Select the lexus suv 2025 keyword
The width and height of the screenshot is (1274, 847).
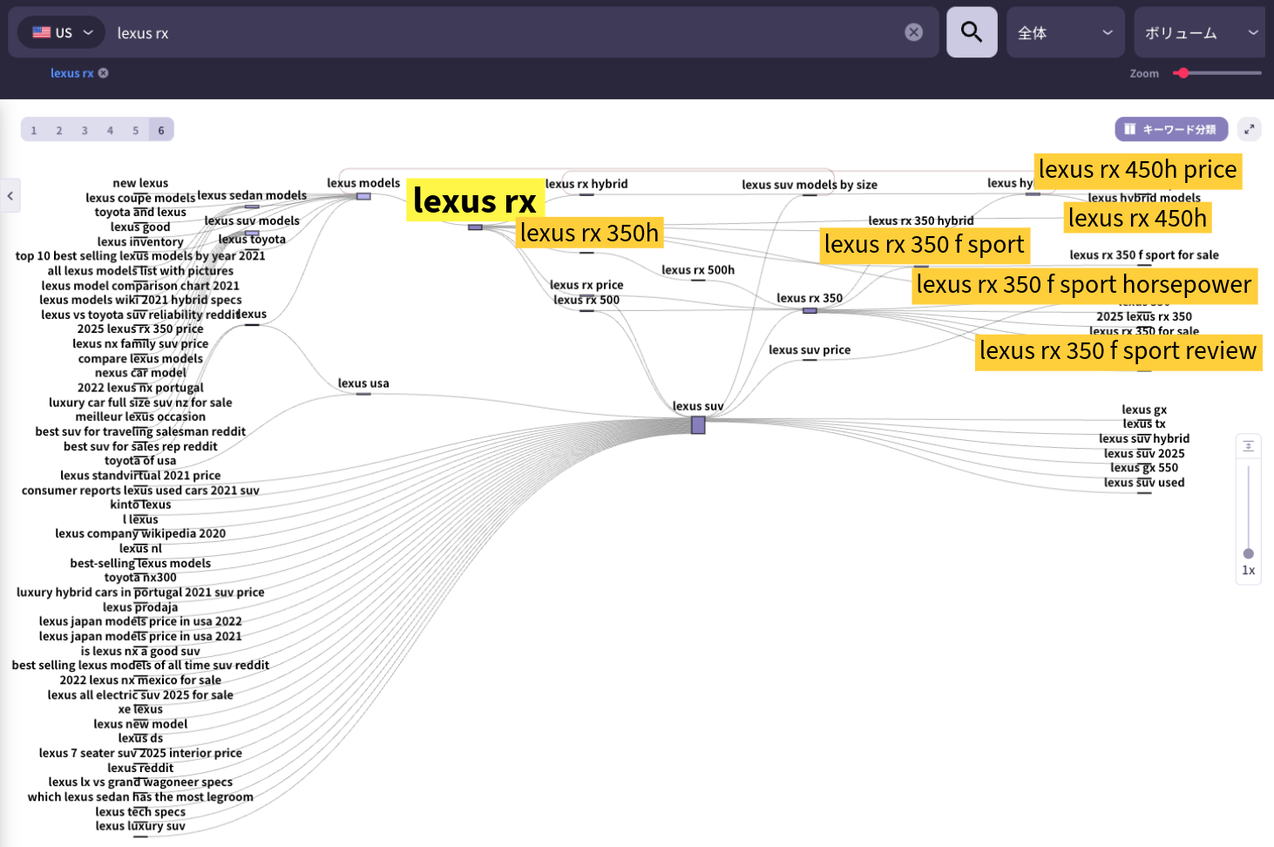pos(1144,453)
